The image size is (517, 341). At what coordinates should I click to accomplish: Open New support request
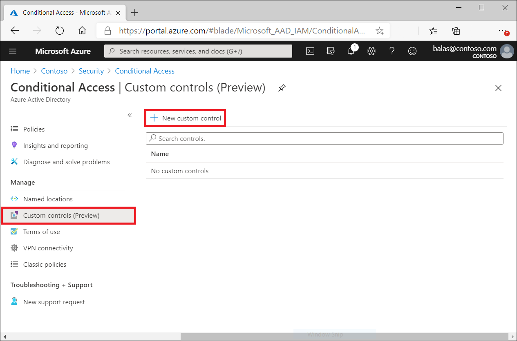[54, 302]
